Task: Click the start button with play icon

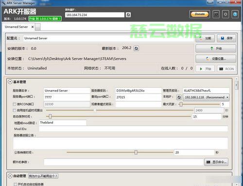Action: 205,69
